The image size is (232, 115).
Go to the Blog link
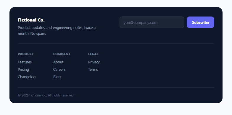(x=57, y=77)
